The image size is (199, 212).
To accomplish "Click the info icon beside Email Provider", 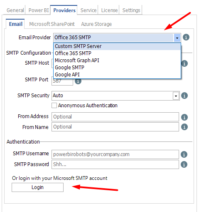I will [186, 37].
